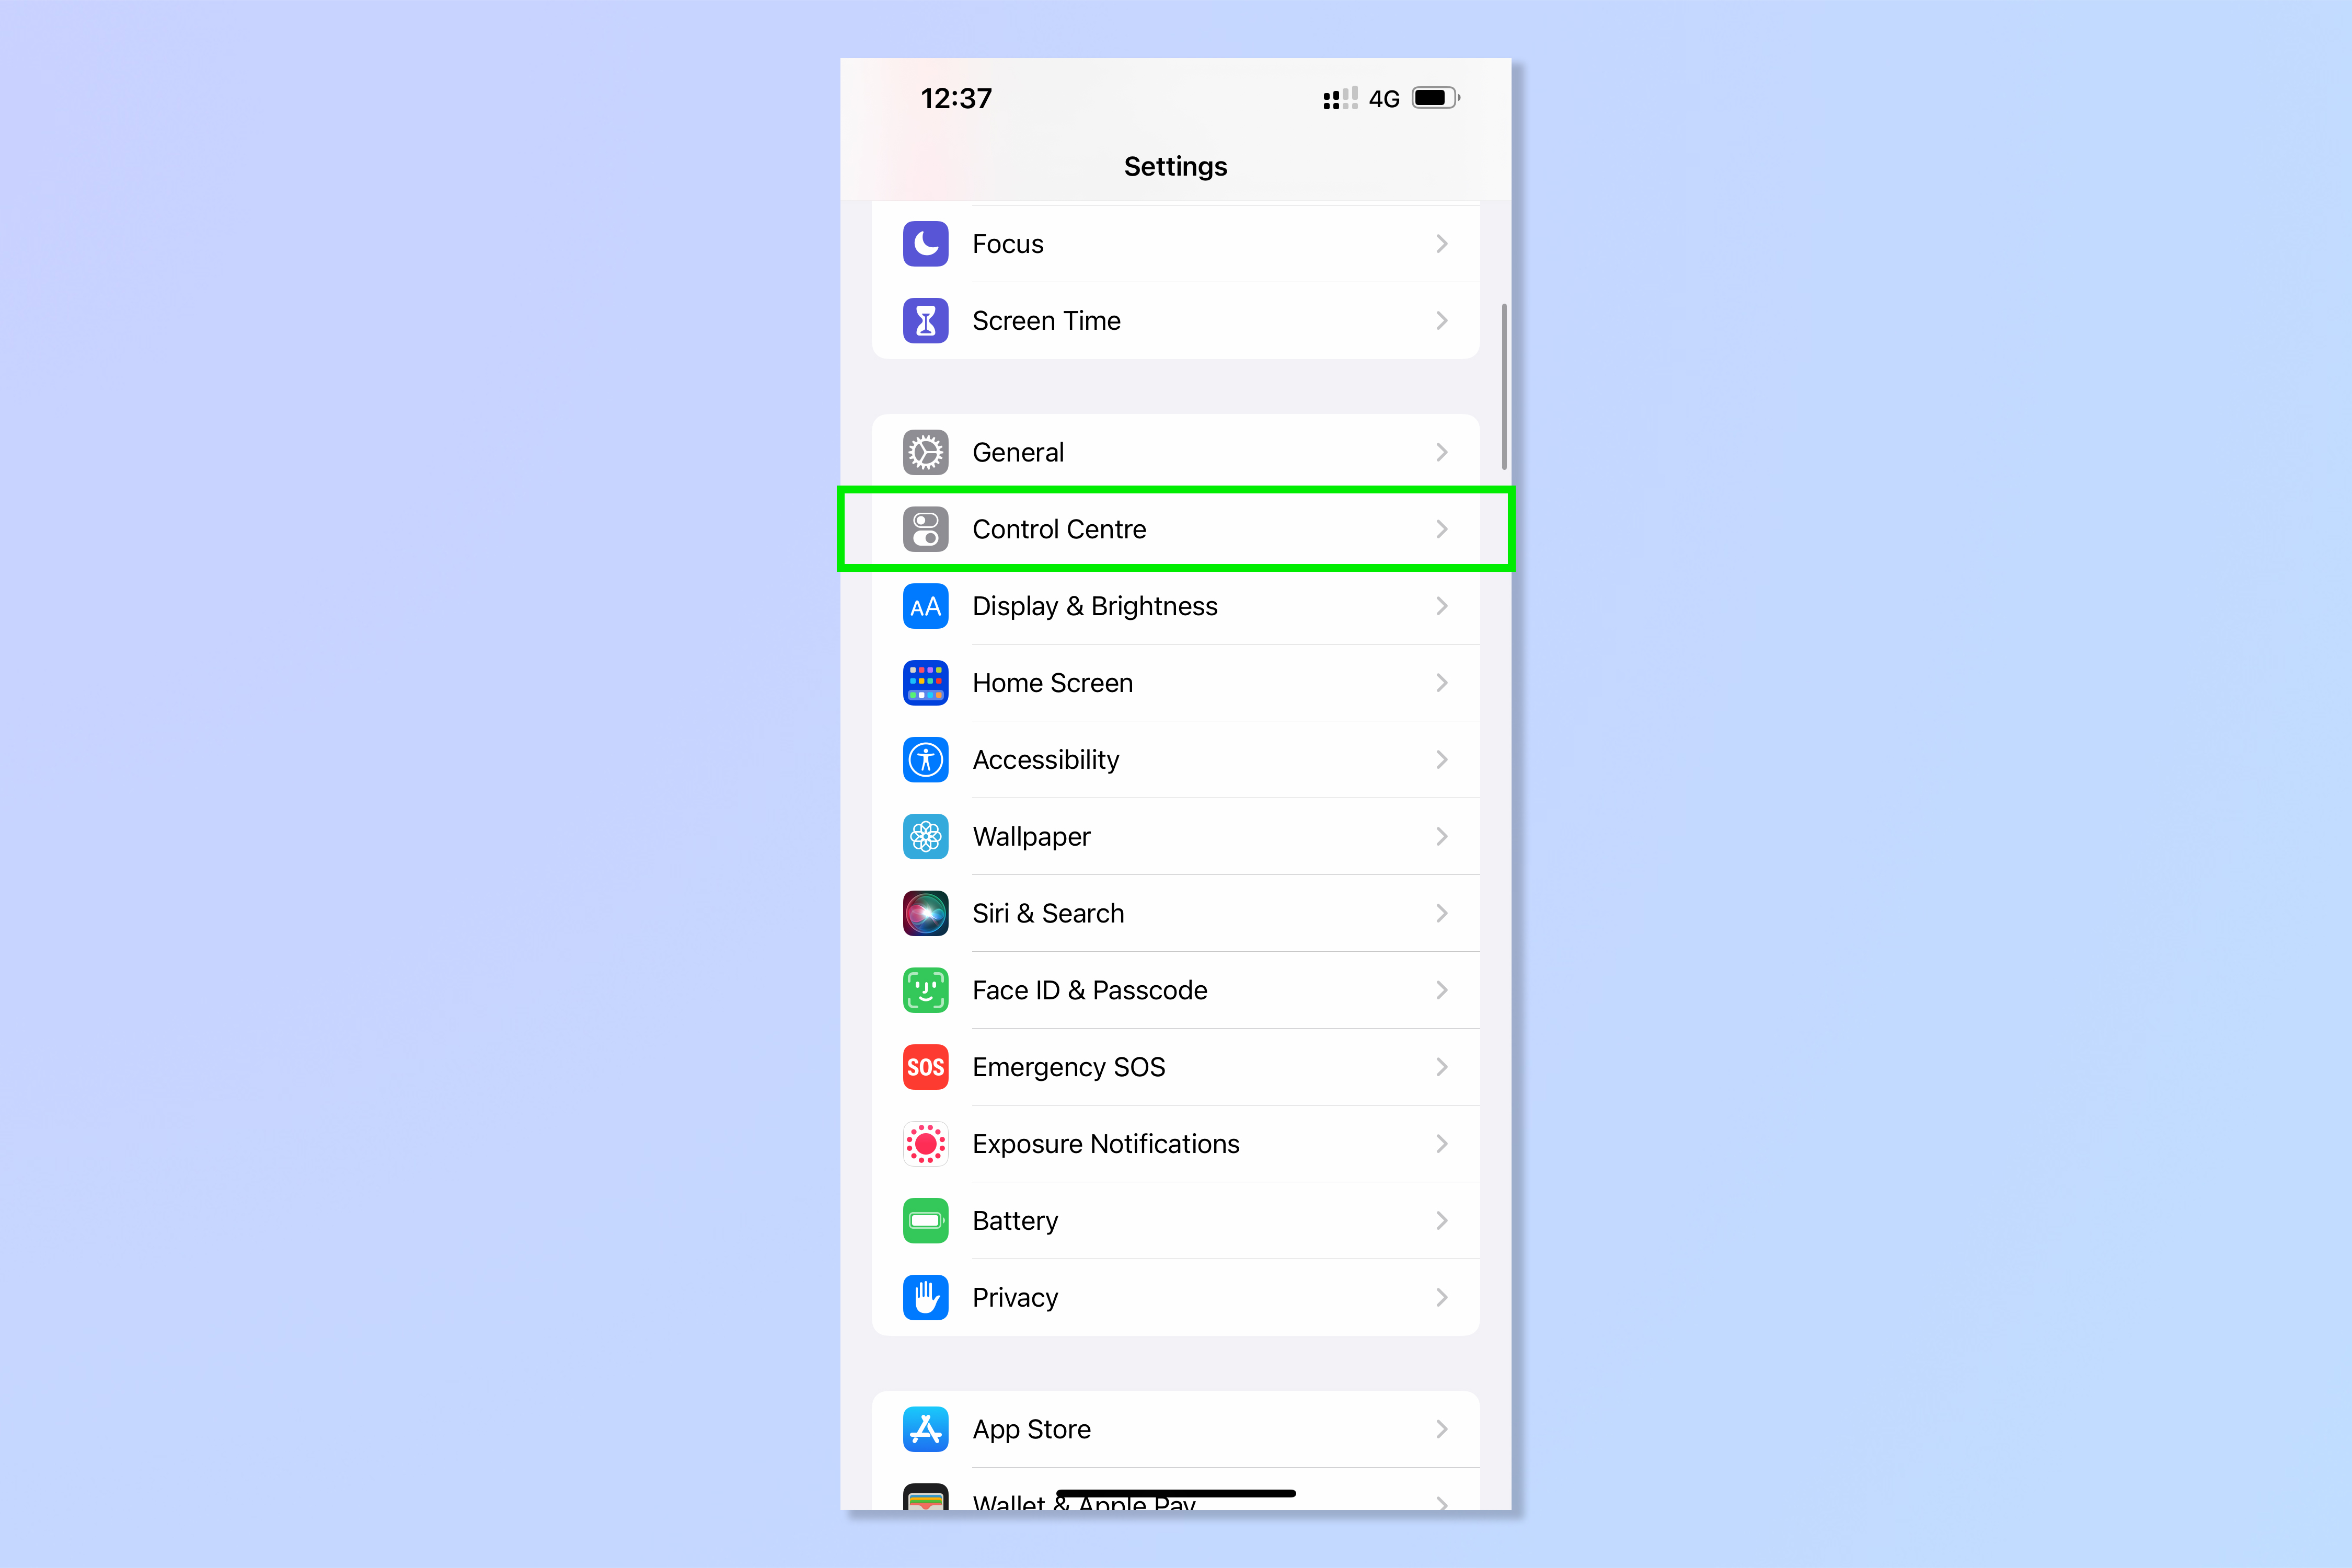This screenshot has width=2352, height=1568.
Task: Open Siri & Search settings
Action: tap(1176, 912)
